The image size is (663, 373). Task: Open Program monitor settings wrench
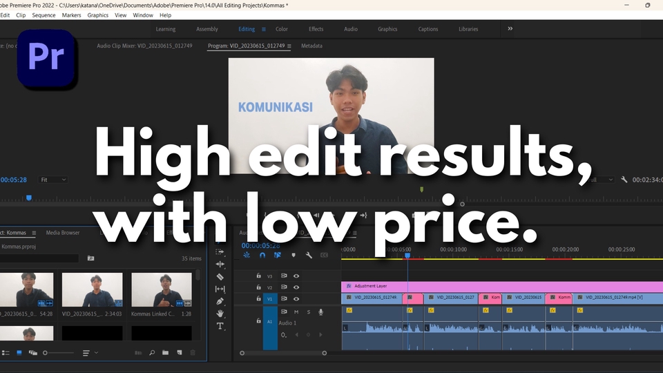point(624,180)
